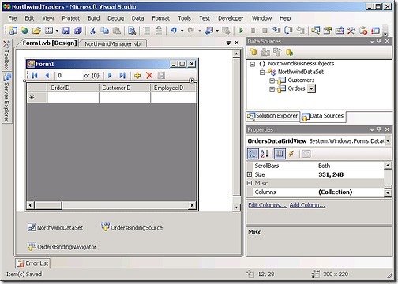Viewport: 398px width, 284px height.
Task: Click the OrderID column header
Action: click(x=73, y=88)
